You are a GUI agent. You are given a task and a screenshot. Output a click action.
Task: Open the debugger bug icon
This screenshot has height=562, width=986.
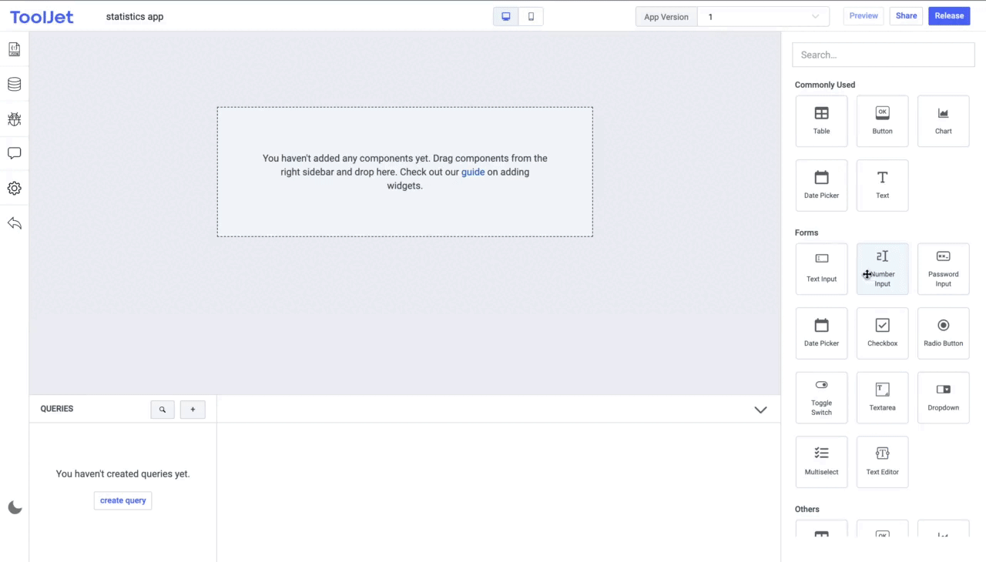click(14, 119)
